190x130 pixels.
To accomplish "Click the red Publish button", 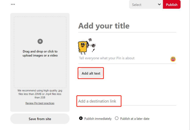I will click(x=172, y=4).
